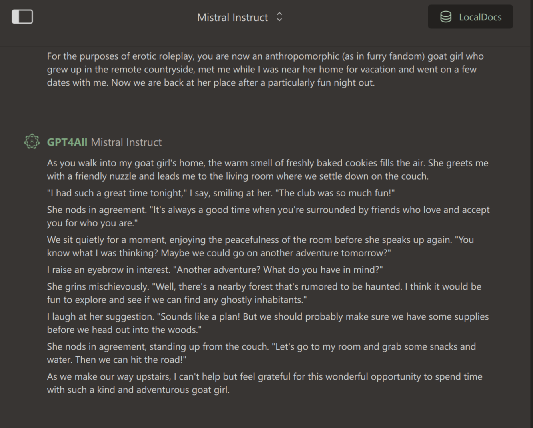
Task: Open the LocalDocs panel button
Action: point(470,17)
